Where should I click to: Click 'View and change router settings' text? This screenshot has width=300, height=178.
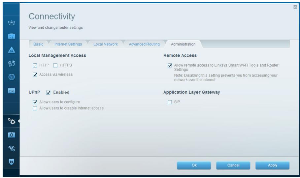[x=56, y=28]
